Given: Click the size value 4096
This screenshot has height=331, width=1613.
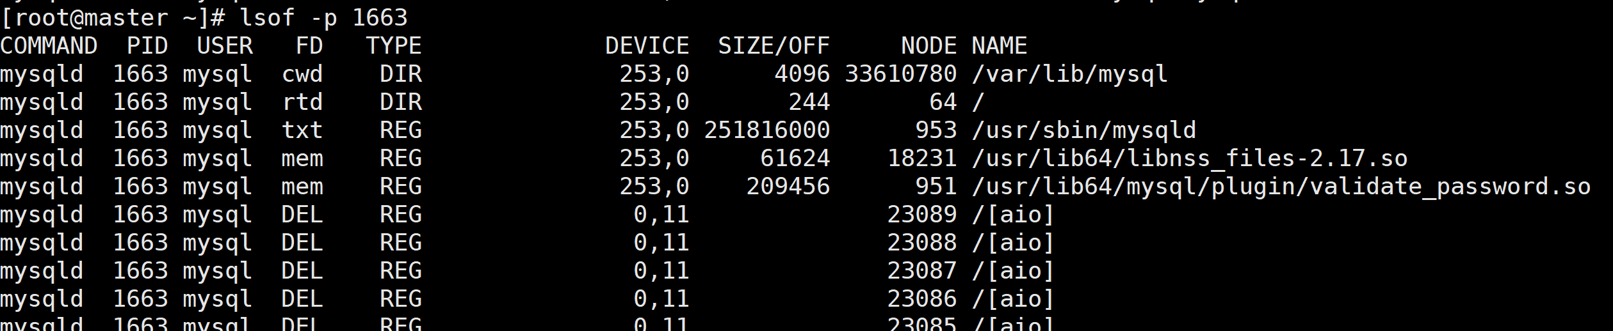Looking at the screenshot, I should pos(802,74).
